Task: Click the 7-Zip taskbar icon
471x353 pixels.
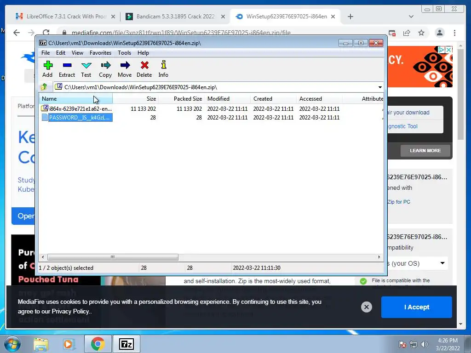Action: pos(126,344)
